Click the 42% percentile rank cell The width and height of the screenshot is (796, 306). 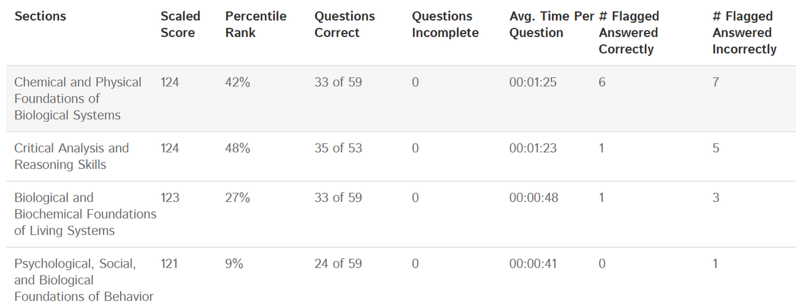[x=238, y=82]
